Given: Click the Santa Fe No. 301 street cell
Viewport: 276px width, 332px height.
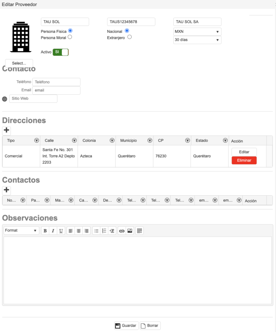Looking at the screenshot, I should pyautogui.click(x=59, y=156).
